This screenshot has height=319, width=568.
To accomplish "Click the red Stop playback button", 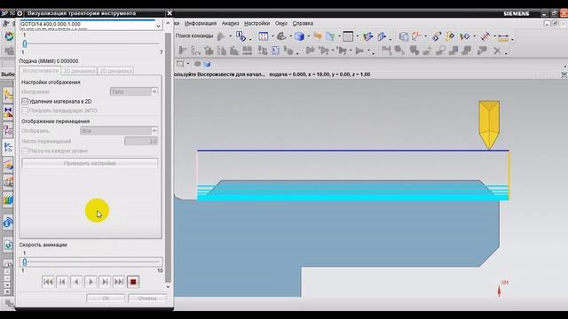I will pyautogui.click(x=133, y=282).
